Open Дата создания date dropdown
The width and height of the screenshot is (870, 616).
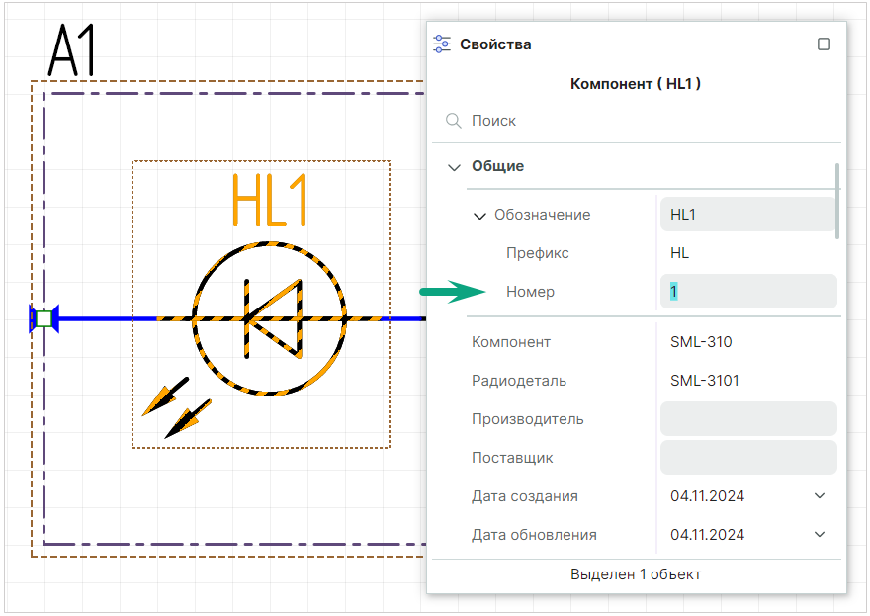click(819, 496)
